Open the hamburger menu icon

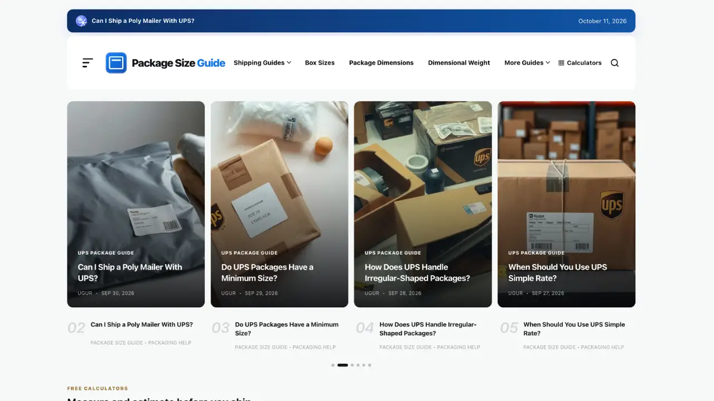(x=88, y=63)
